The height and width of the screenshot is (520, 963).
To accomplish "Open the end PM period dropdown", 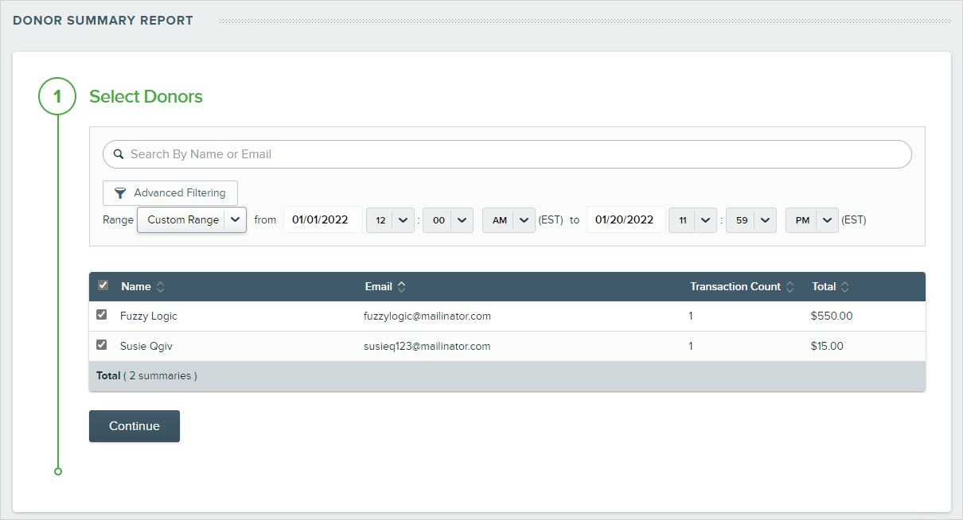I will tap(812, 220).
